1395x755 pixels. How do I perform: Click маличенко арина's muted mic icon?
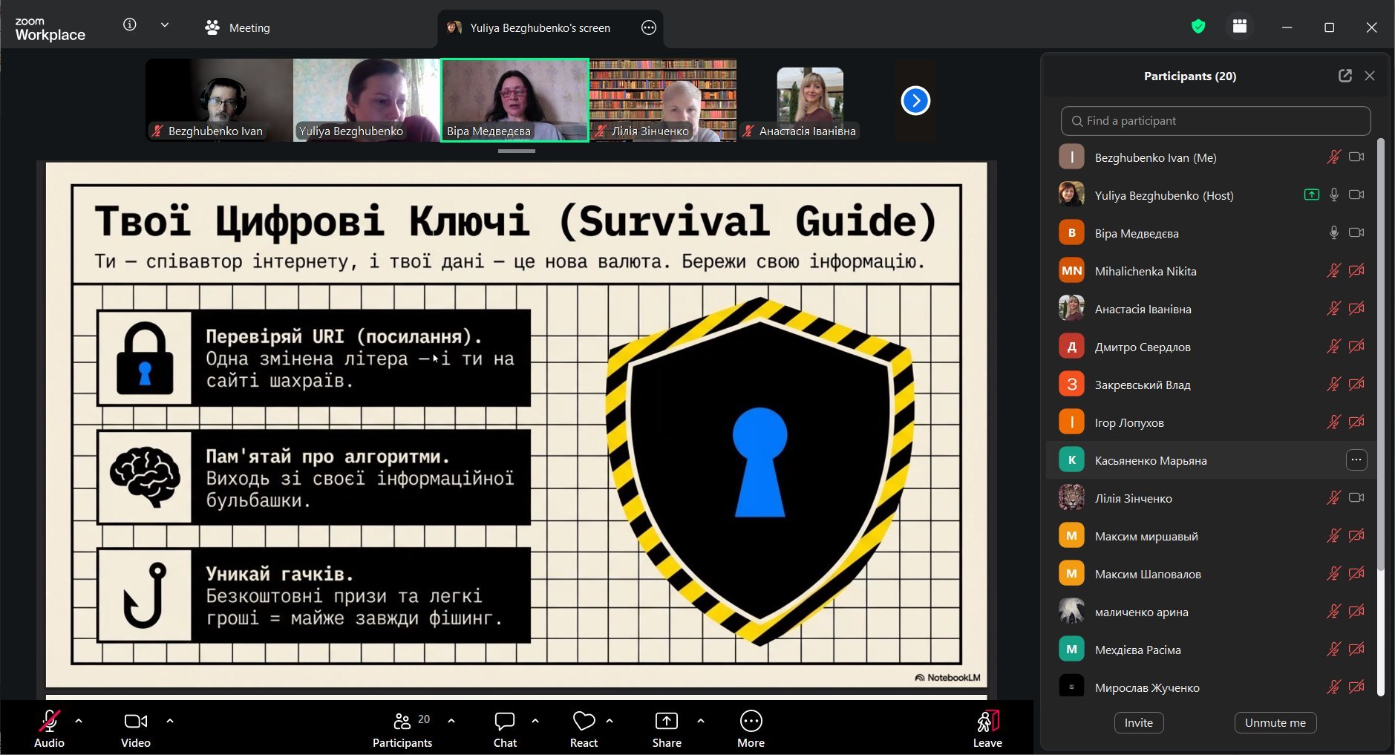tap(1333, 612)
